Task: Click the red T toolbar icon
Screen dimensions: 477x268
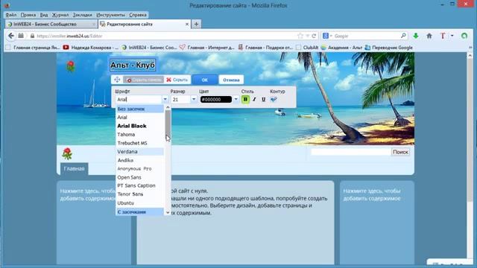Action: point(443,36)
